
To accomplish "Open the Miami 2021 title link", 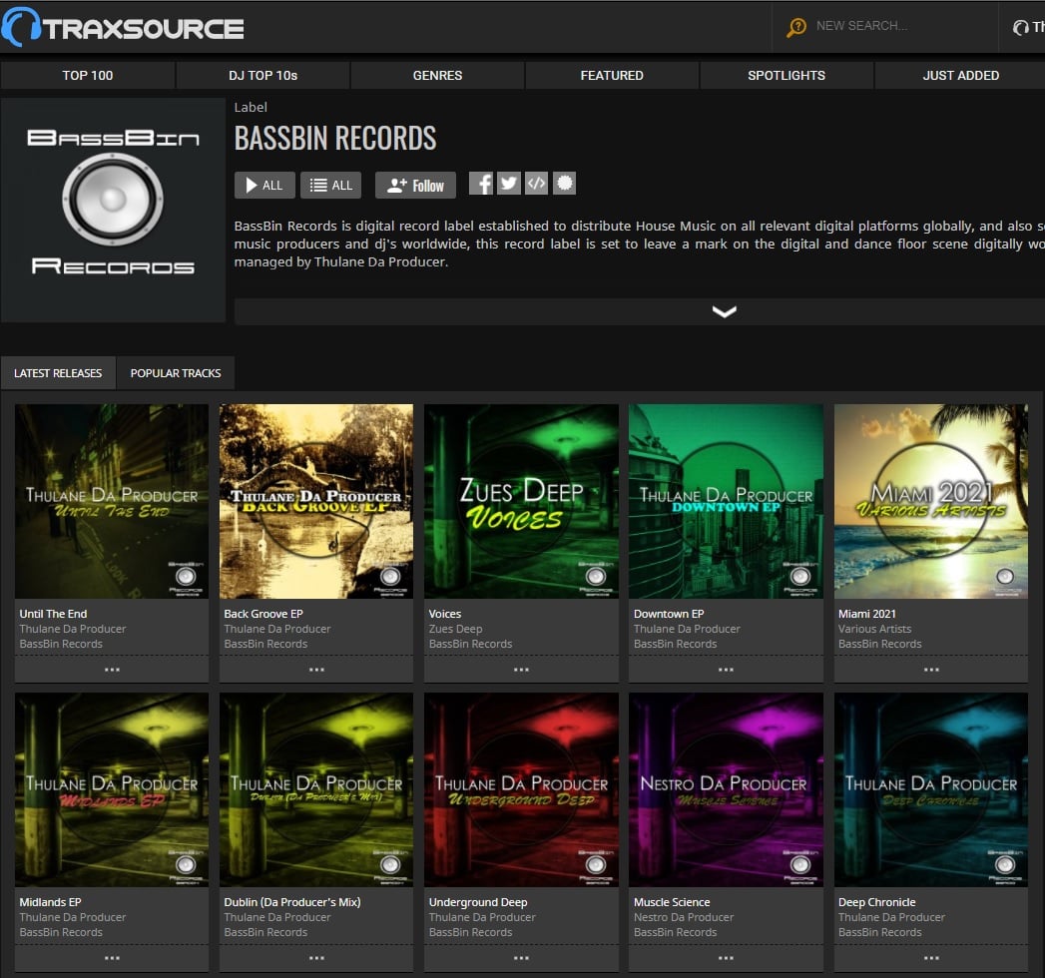I will (x=867, y=614).
